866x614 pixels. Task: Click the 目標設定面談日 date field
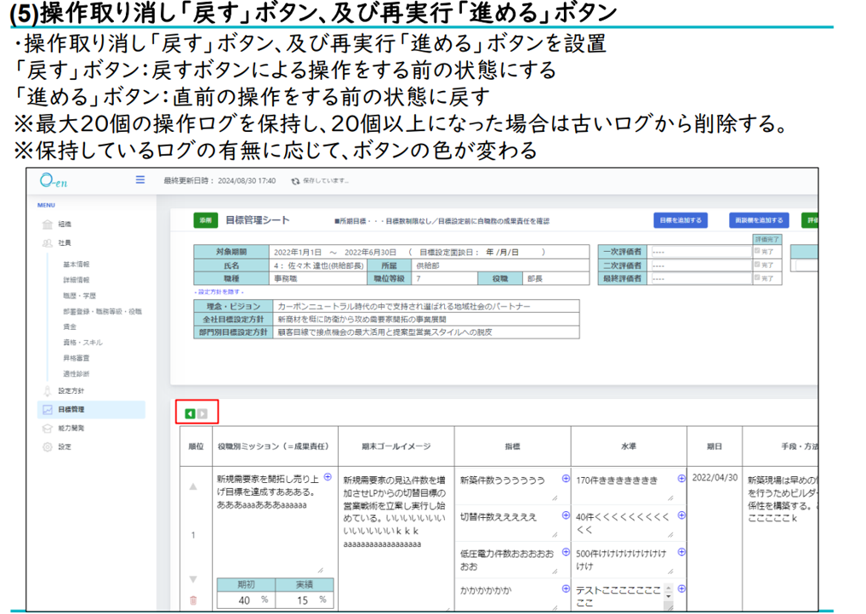pyautogui.click(x=503, y=252)
